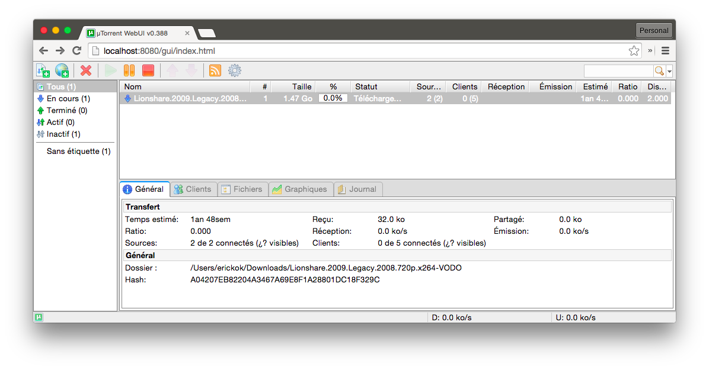Click the /Users/erickok/Downloads folder path text

(x=326, y=268)
